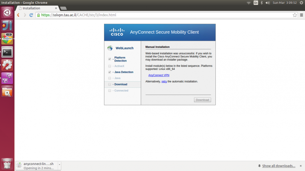Image resolution: width=305 pixels, height=171 pixels.
Task: Adjust volume via the speaker indicator
Action: pos(268,3)
